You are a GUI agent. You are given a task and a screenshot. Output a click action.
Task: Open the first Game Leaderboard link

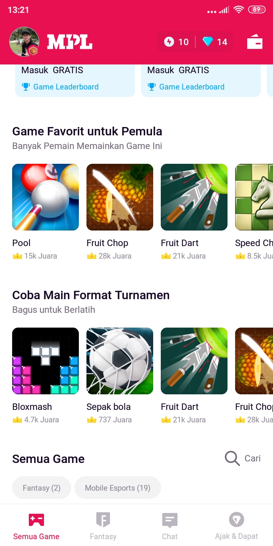(60, 87)
